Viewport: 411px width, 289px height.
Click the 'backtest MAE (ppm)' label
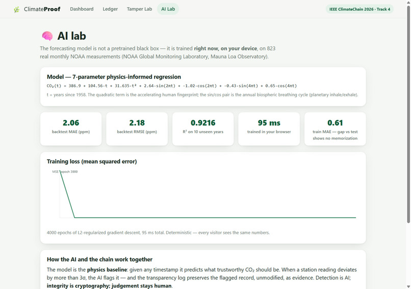tap(71, 132)
